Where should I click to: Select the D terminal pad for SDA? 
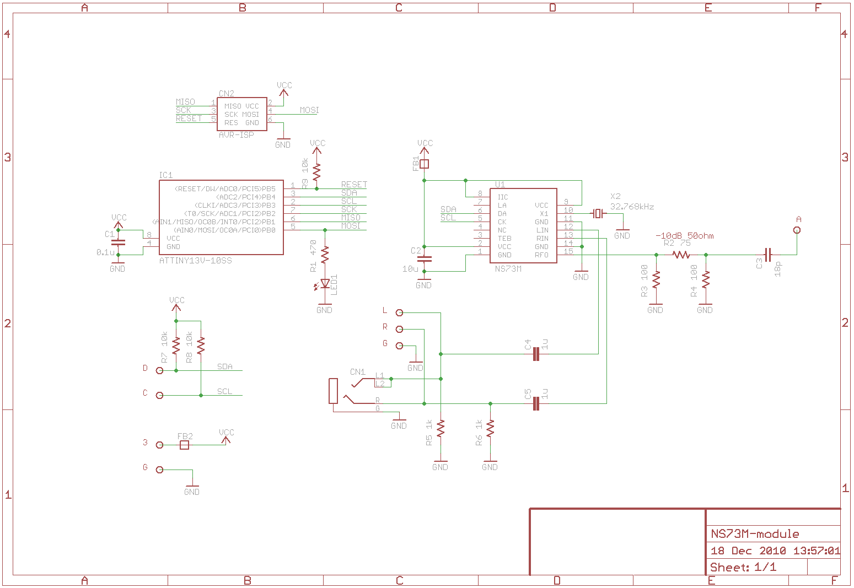pos(160,370)
